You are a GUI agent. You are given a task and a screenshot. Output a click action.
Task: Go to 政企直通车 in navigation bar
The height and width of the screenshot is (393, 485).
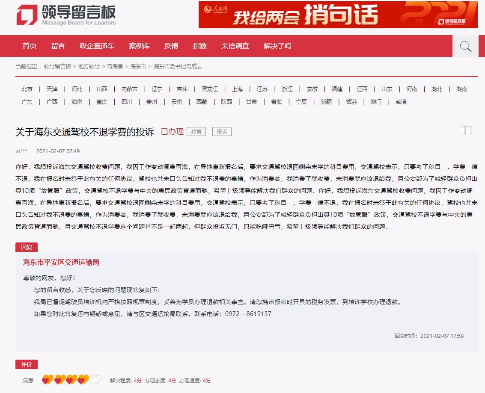pyautogui.click(x=97, y=46)
